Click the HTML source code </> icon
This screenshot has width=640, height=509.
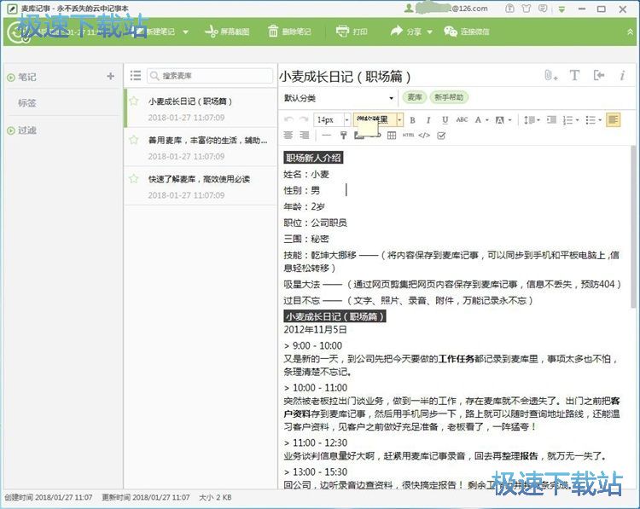click(424, 135)
